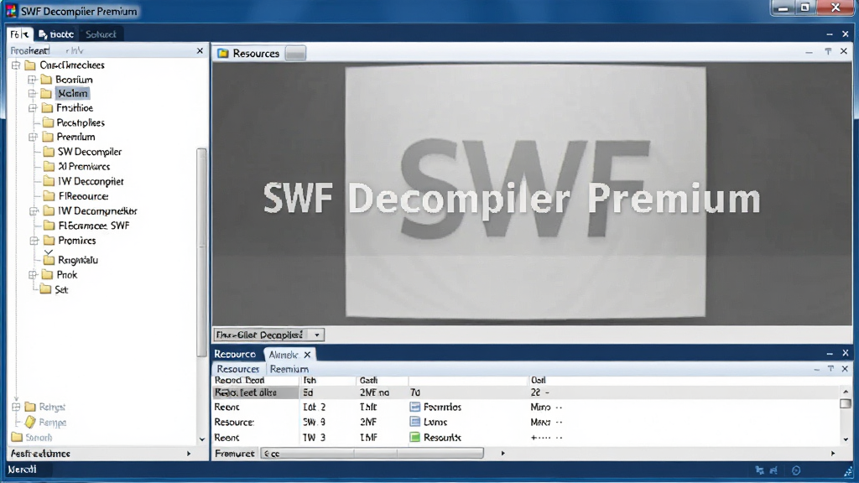Image resolution: width=859 pixels, height=483 pixels.
Task: Click the arrow right of the Fremuret bar
Action: 503,454
